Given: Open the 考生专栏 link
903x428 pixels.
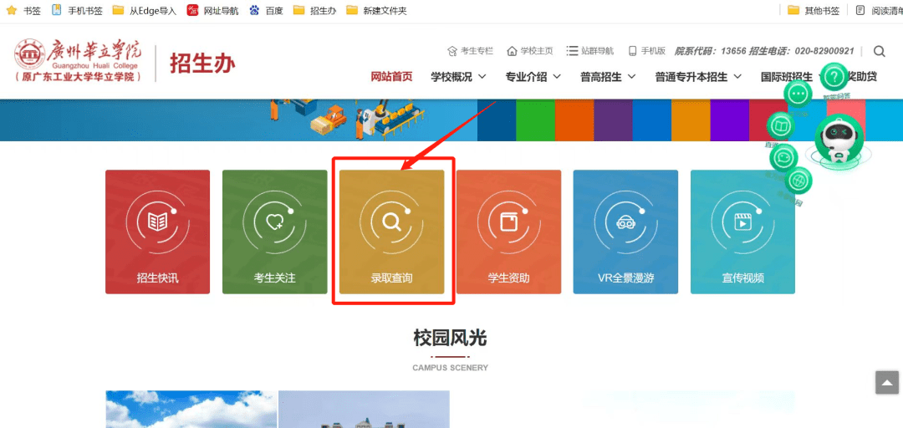Looking at the screenshot, I should tap(471, 51).
